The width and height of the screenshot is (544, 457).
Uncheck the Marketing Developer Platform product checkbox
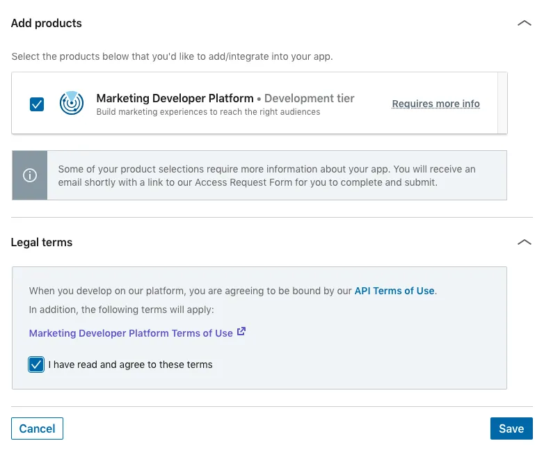pos(37,104)
